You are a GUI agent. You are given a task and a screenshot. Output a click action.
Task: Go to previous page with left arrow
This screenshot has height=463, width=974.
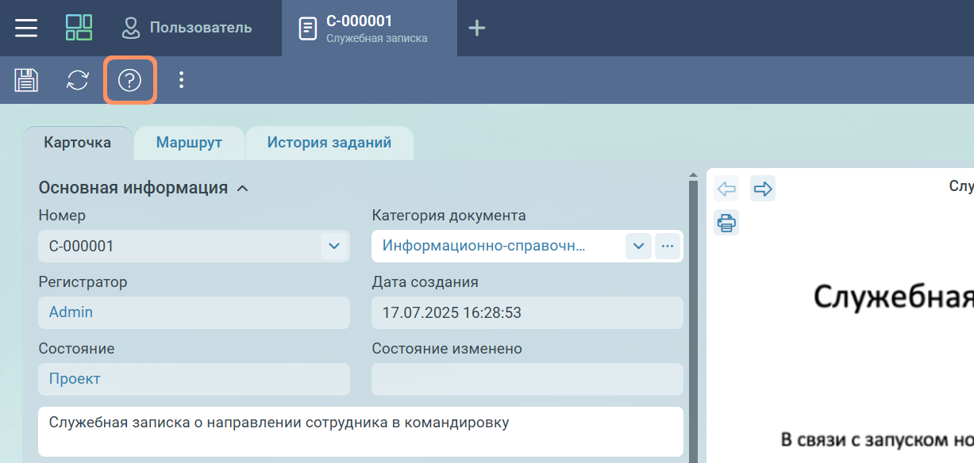point(726,189)
